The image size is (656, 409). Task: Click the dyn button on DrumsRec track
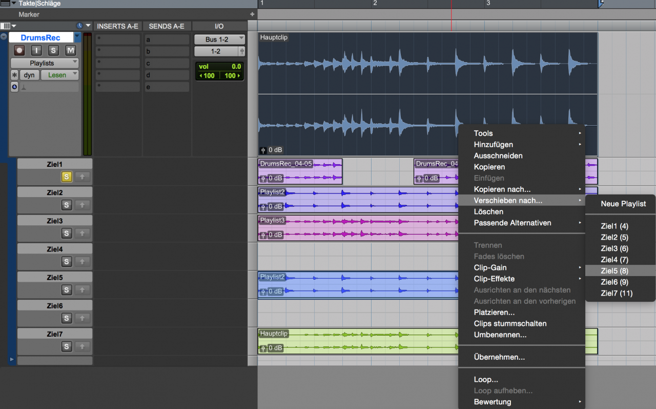(x=29, y=75)
